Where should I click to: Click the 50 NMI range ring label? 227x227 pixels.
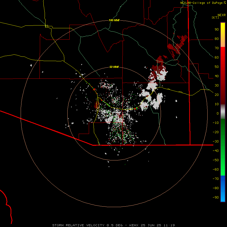(114, 67)
